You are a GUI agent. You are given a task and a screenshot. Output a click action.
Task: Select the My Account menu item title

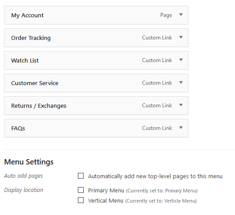tap(27, 16)
